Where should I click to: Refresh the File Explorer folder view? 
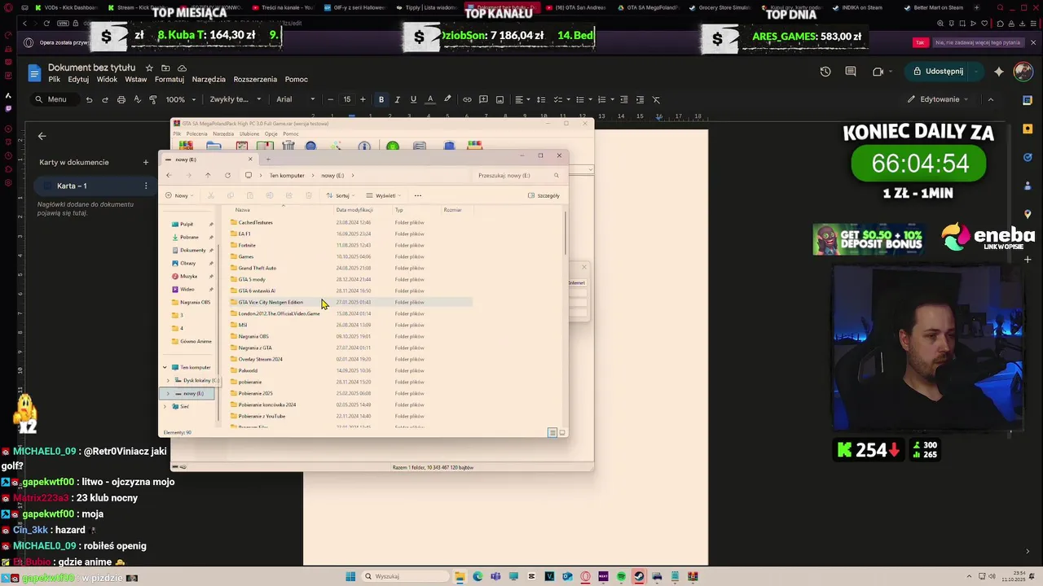click(x=227, y=175)
